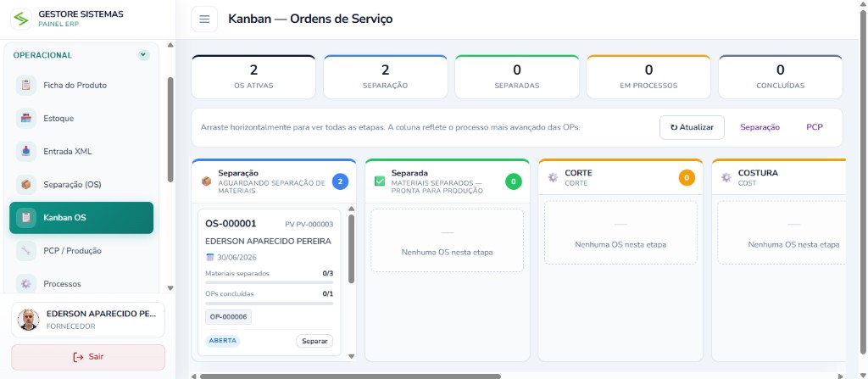Follow the Separação link next to Atualizar
This screenshot has height=379, width=868.
[x=760, y=127]
